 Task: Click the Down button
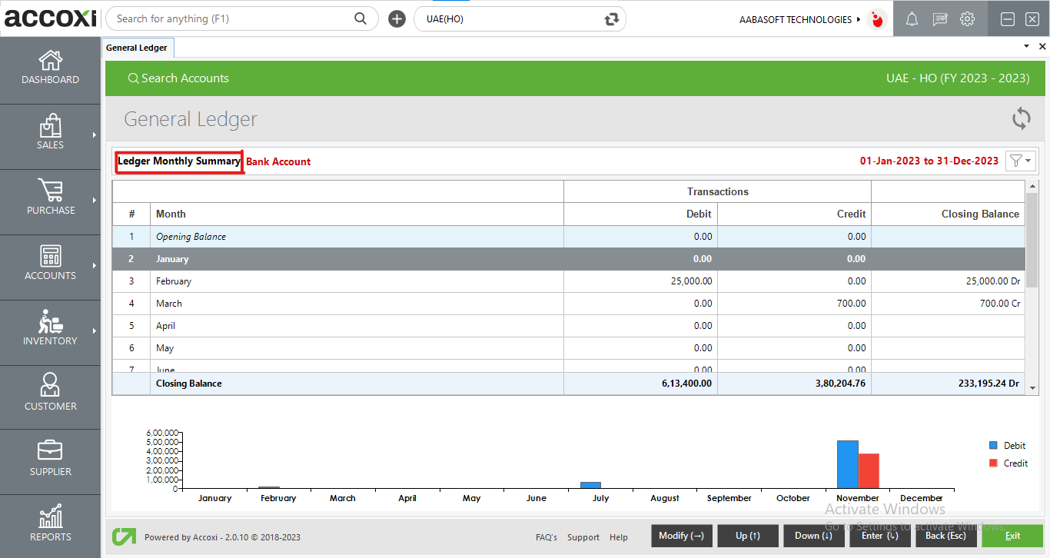pyautogui.click(x=815, y=536)
